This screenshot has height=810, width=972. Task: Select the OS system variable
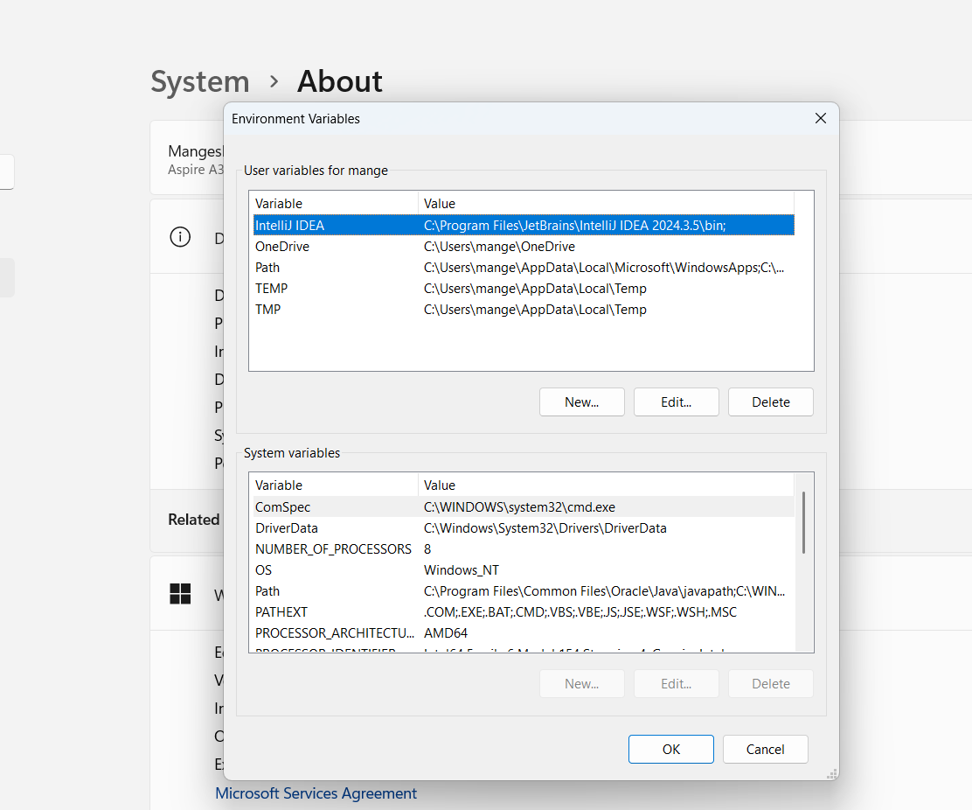263,570
